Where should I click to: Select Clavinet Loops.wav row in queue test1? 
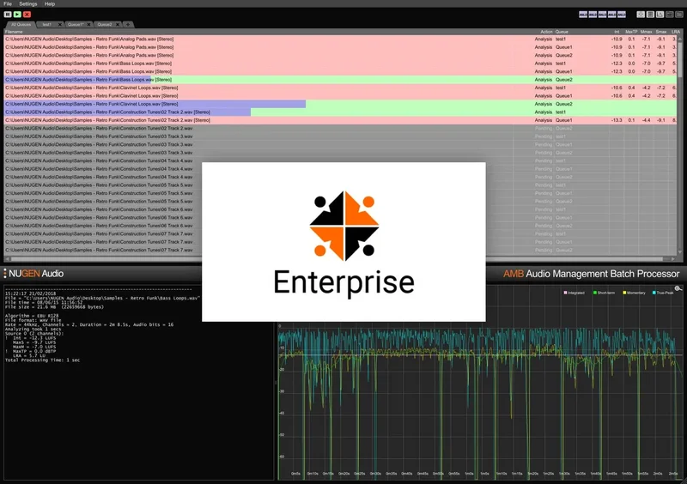pos(340,88)
